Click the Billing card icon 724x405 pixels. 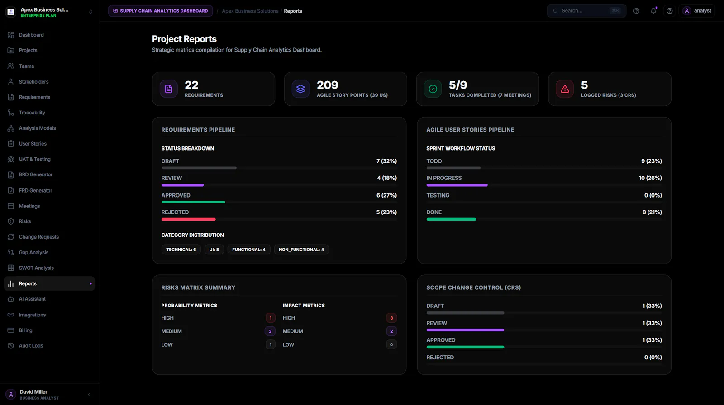(x=11, y=330)
